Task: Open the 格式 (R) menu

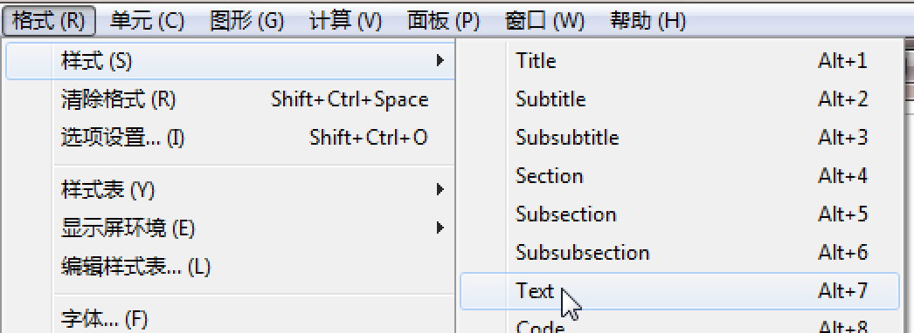Action: pyautogui.click(x=49, y=22)
